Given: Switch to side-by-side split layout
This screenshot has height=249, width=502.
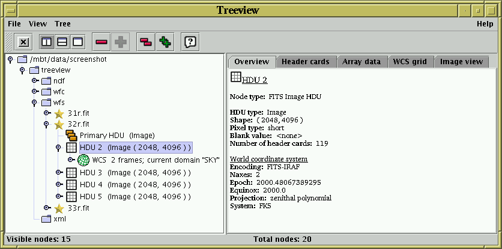Looking at the screenshot, I should (46, 42).
